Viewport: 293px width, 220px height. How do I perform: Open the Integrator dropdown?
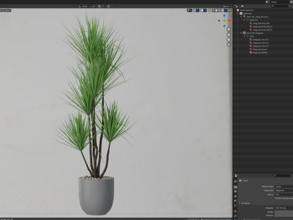tap(284, 208)
